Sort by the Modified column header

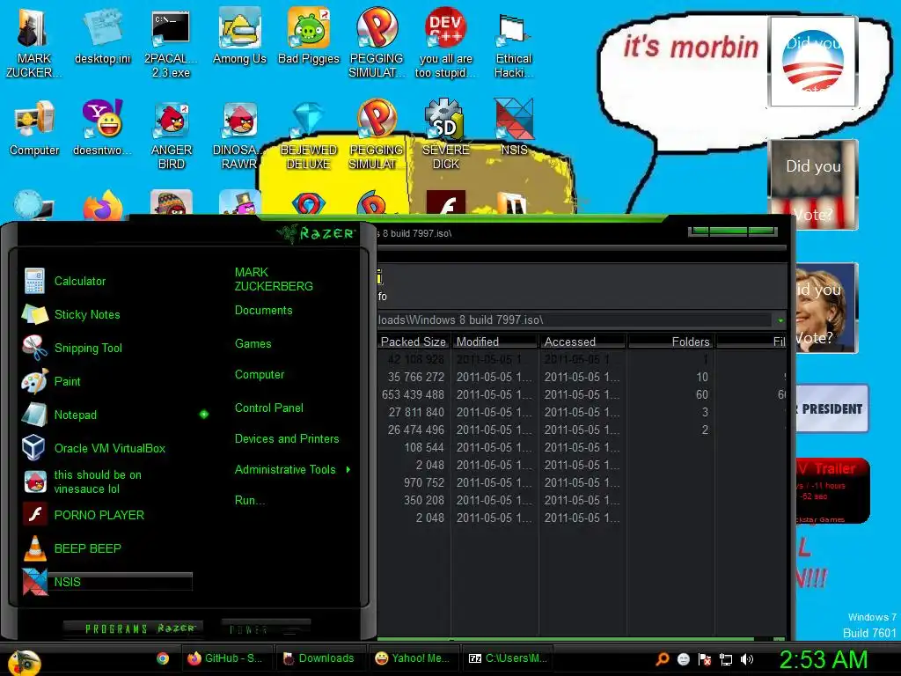coord(494,342)
